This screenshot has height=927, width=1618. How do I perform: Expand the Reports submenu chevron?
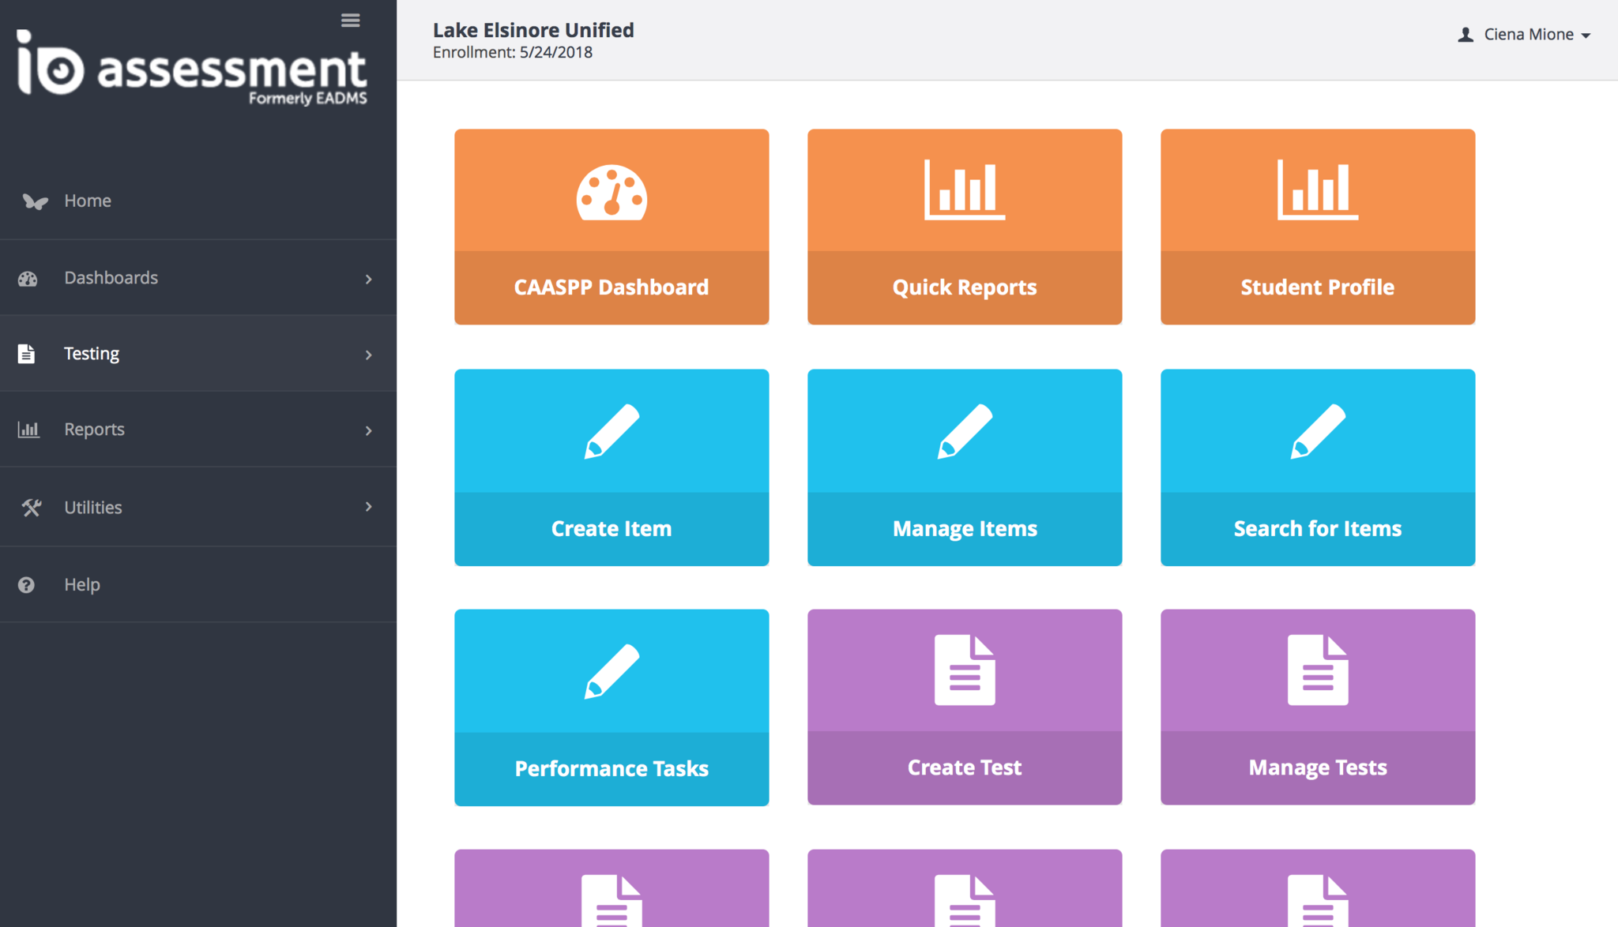tap(368, 430)
